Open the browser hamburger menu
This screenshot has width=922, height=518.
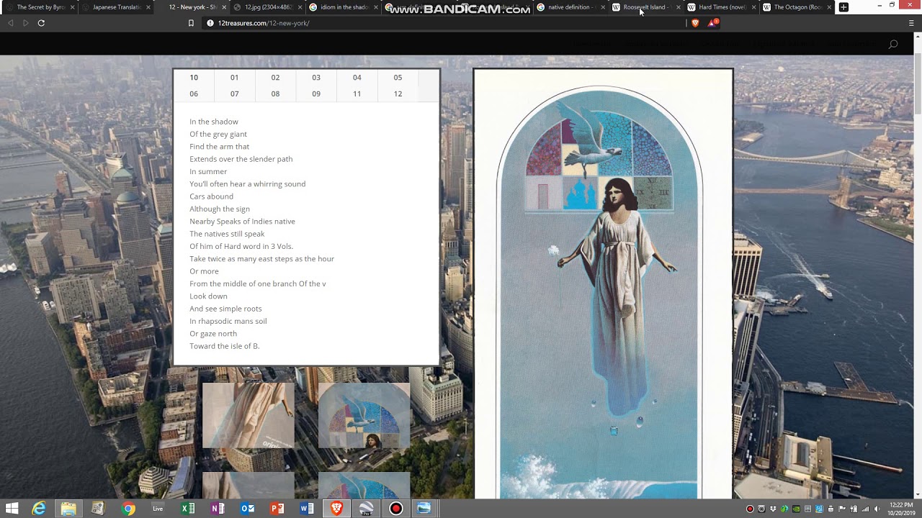911,23
